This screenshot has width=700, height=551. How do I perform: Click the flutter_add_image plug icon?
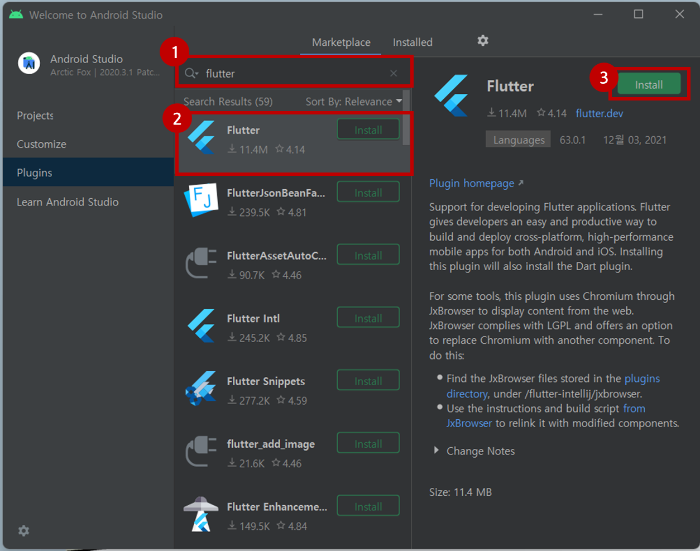[201, 451]
